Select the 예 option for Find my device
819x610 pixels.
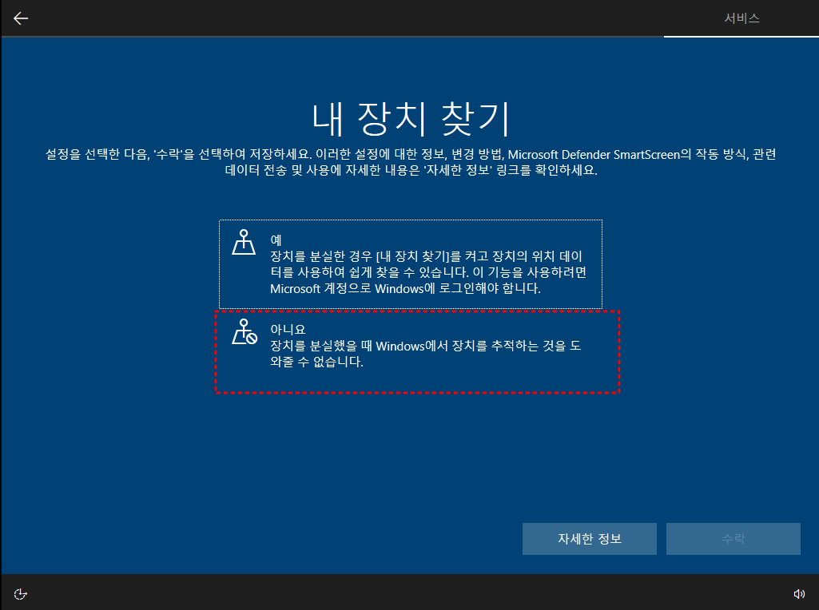[411, 264]
